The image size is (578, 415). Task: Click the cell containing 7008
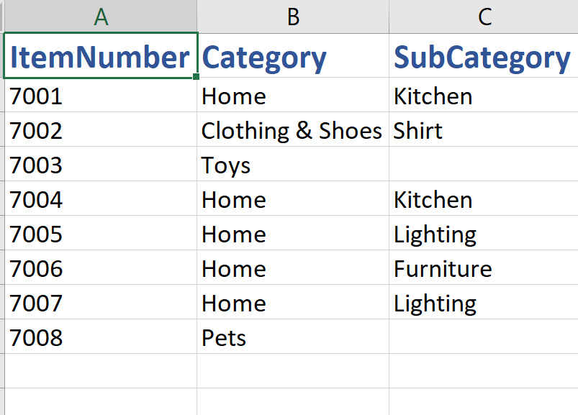click(x=100, y=337)
